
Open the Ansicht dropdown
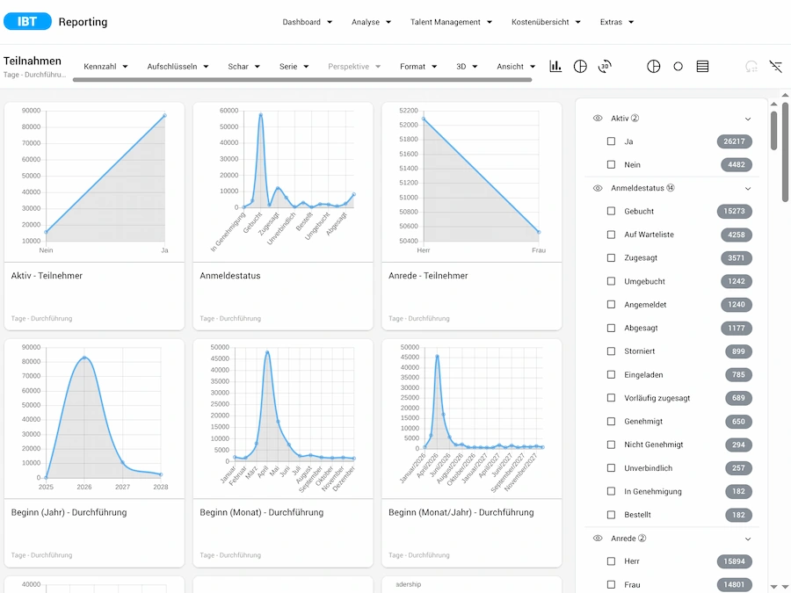(x=516, y=66)
